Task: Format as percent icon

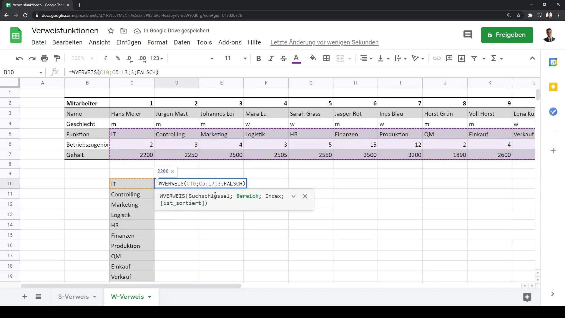Action: coord(118,58)
